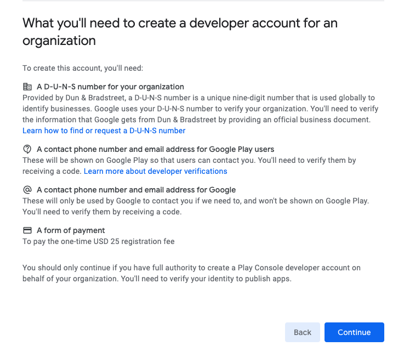Select 'A D-U-N-S number for your organization' heading
Image resolution: width=404 pixels, height=346 pixels.
coord(110,87)
